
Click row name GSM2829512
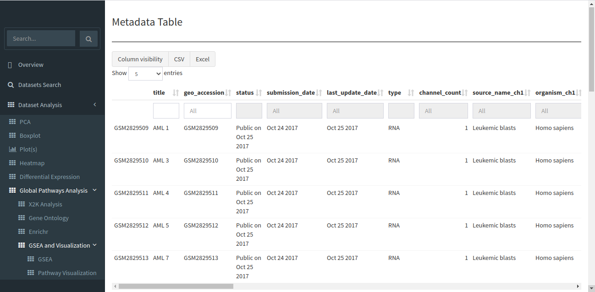pyautogui.click(x=131, y=226)
